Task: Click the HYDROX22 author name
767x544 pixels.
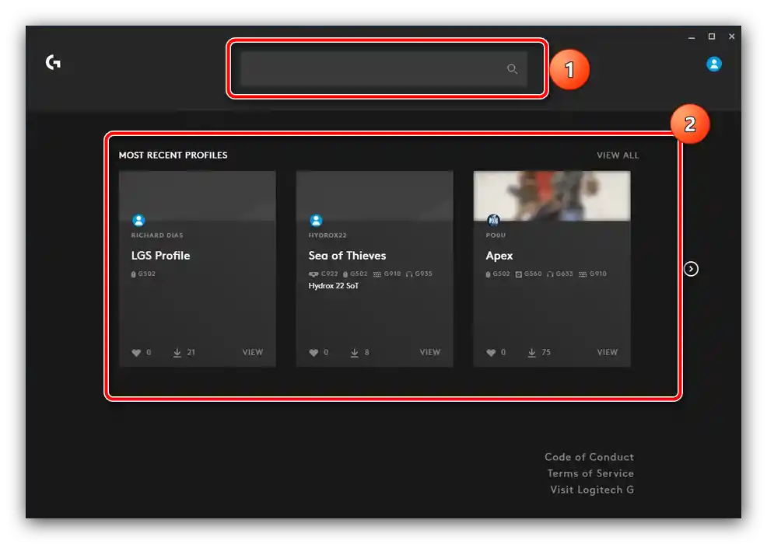Action: [x=327, y=235]
